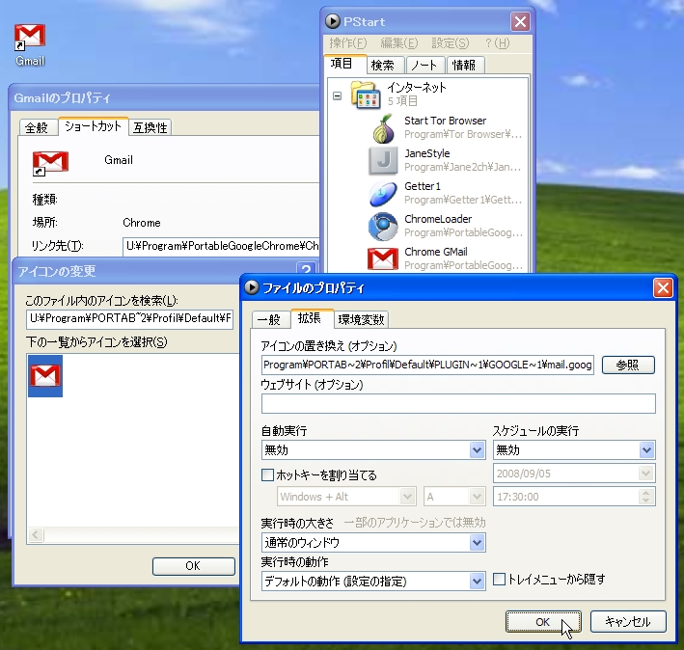Image resolution: width=684 pixels, height=650 pixels.
Task: Open the Windows + Alt modifier dropdown
Action: (407, 497)
